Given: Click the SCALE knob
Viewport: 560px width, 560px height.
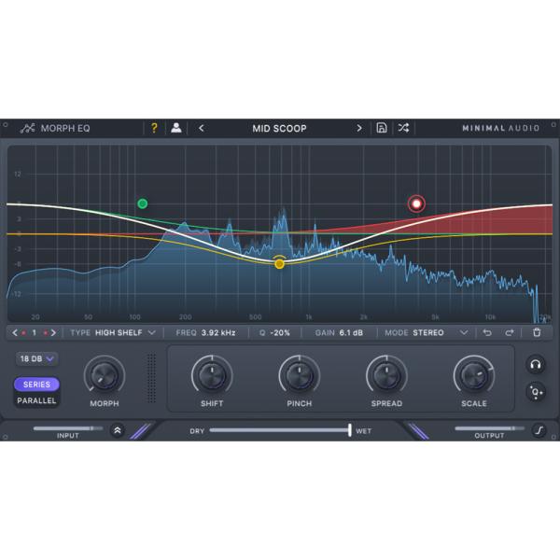Looking at the screenshot, I should 473,376.
